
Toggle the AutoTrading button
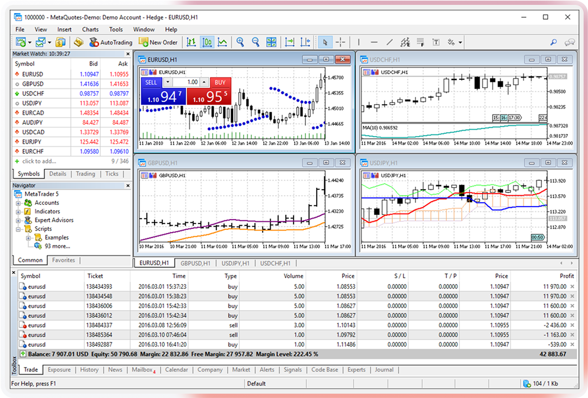click(x=111, y=42)
